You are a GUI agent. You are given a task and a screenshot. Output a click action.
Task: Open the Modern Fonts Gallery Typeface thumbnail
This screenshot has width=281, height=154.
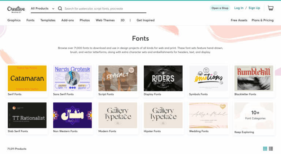pos(118,115)
